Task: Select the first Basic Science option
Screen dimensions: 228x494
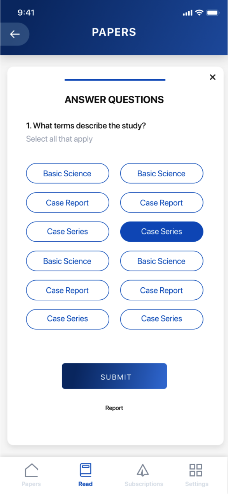Action: [67, 173]
